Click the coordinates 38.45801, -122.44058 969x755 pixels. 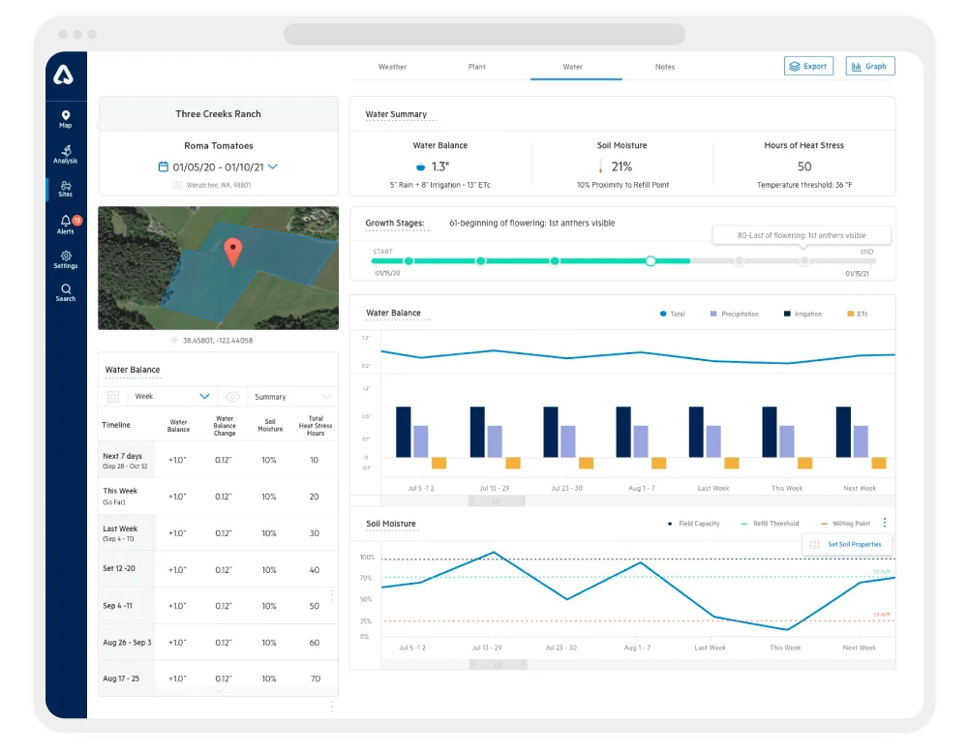coord(218,341)
